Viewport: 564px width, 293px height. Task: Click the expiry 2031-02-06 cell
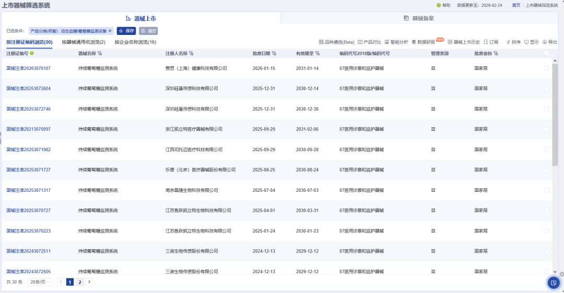[307, 129]
